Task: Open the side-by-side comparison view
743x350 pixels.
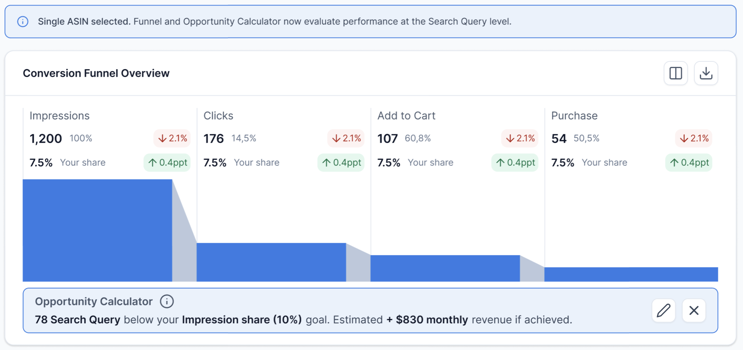Action: pos(676,73)
